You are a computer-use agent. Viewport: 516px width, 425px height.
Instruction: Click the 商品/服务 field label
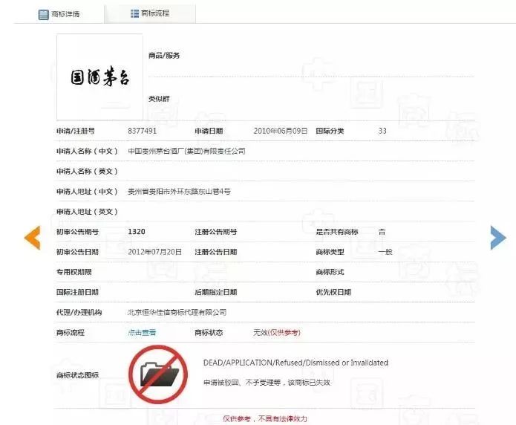(x=164, y=56)
